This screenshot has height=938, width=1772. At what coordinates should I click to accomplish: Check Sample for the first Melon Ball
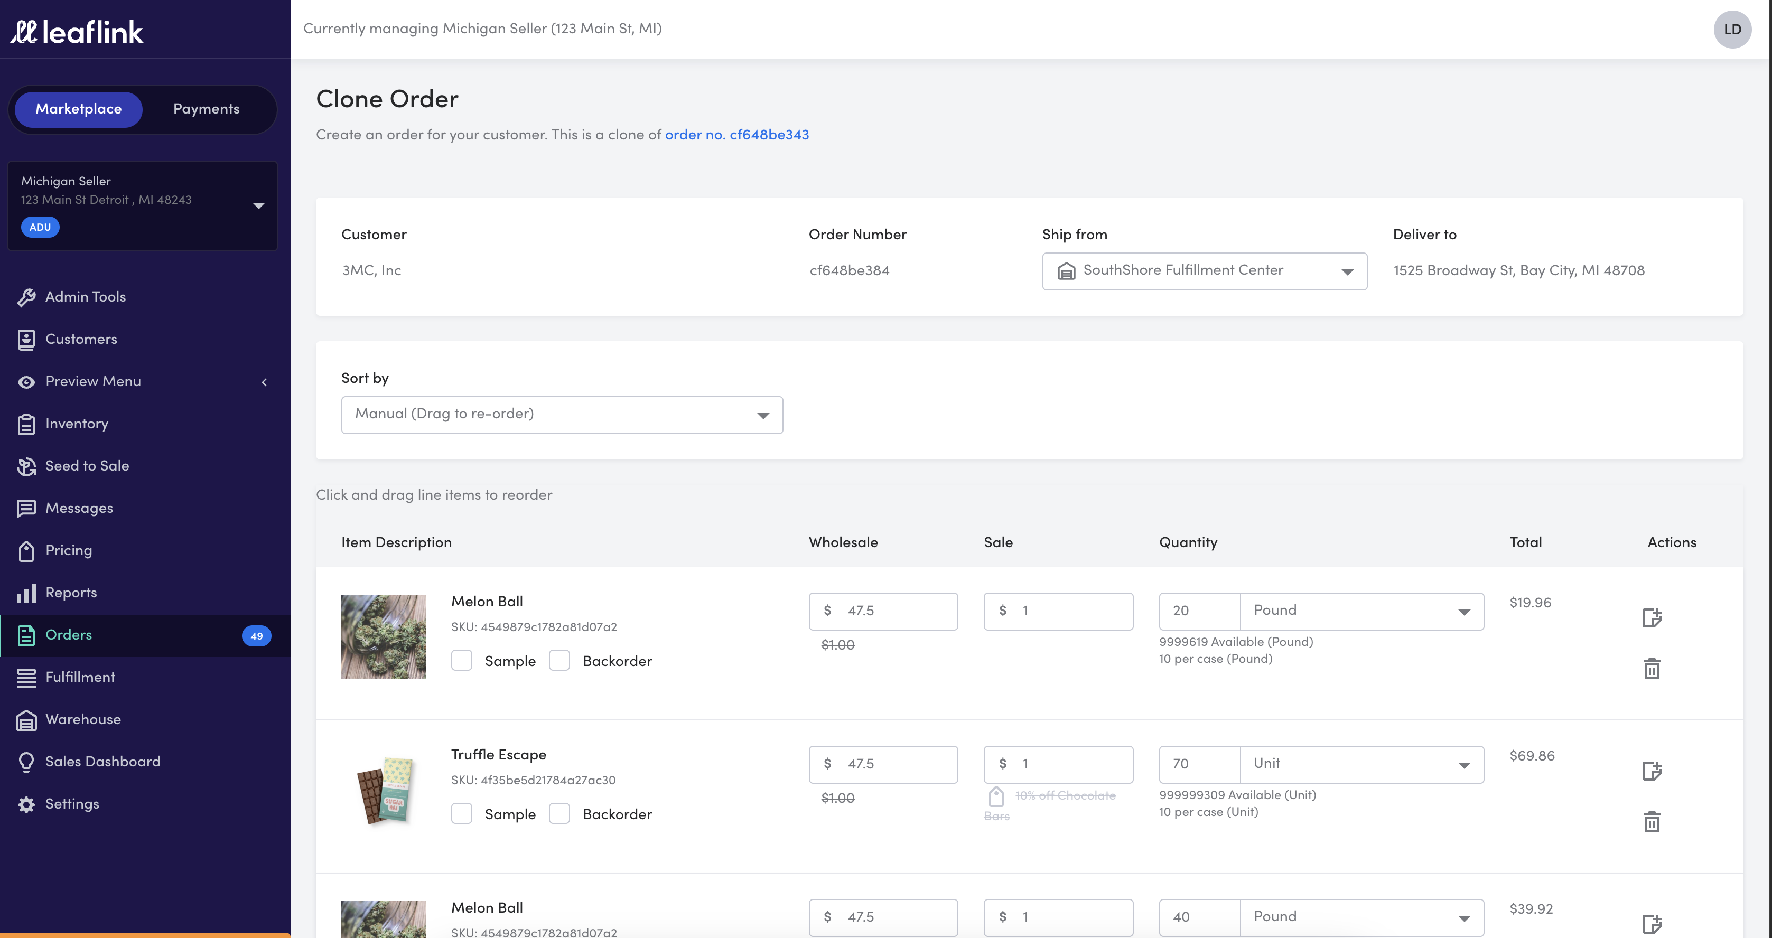(x=462, y=661)
